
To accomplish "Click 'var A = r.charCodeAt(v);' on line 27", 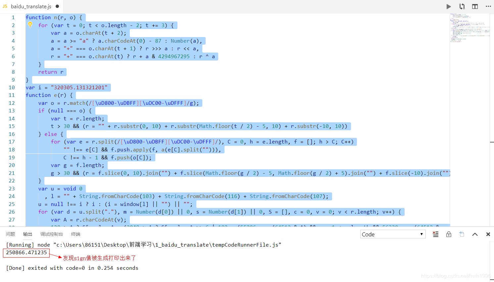I will point(89,220).
